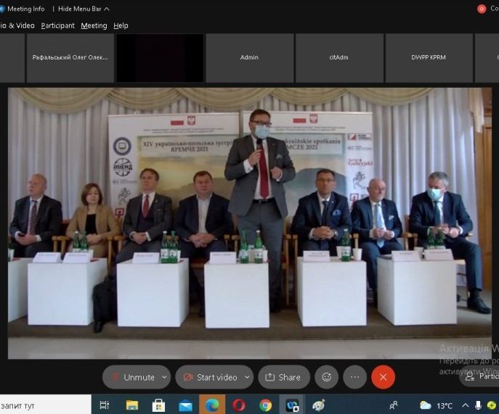Open Opera browser from the taskbar
Screen dimensions: 499x414
click(x=239, y=405)
